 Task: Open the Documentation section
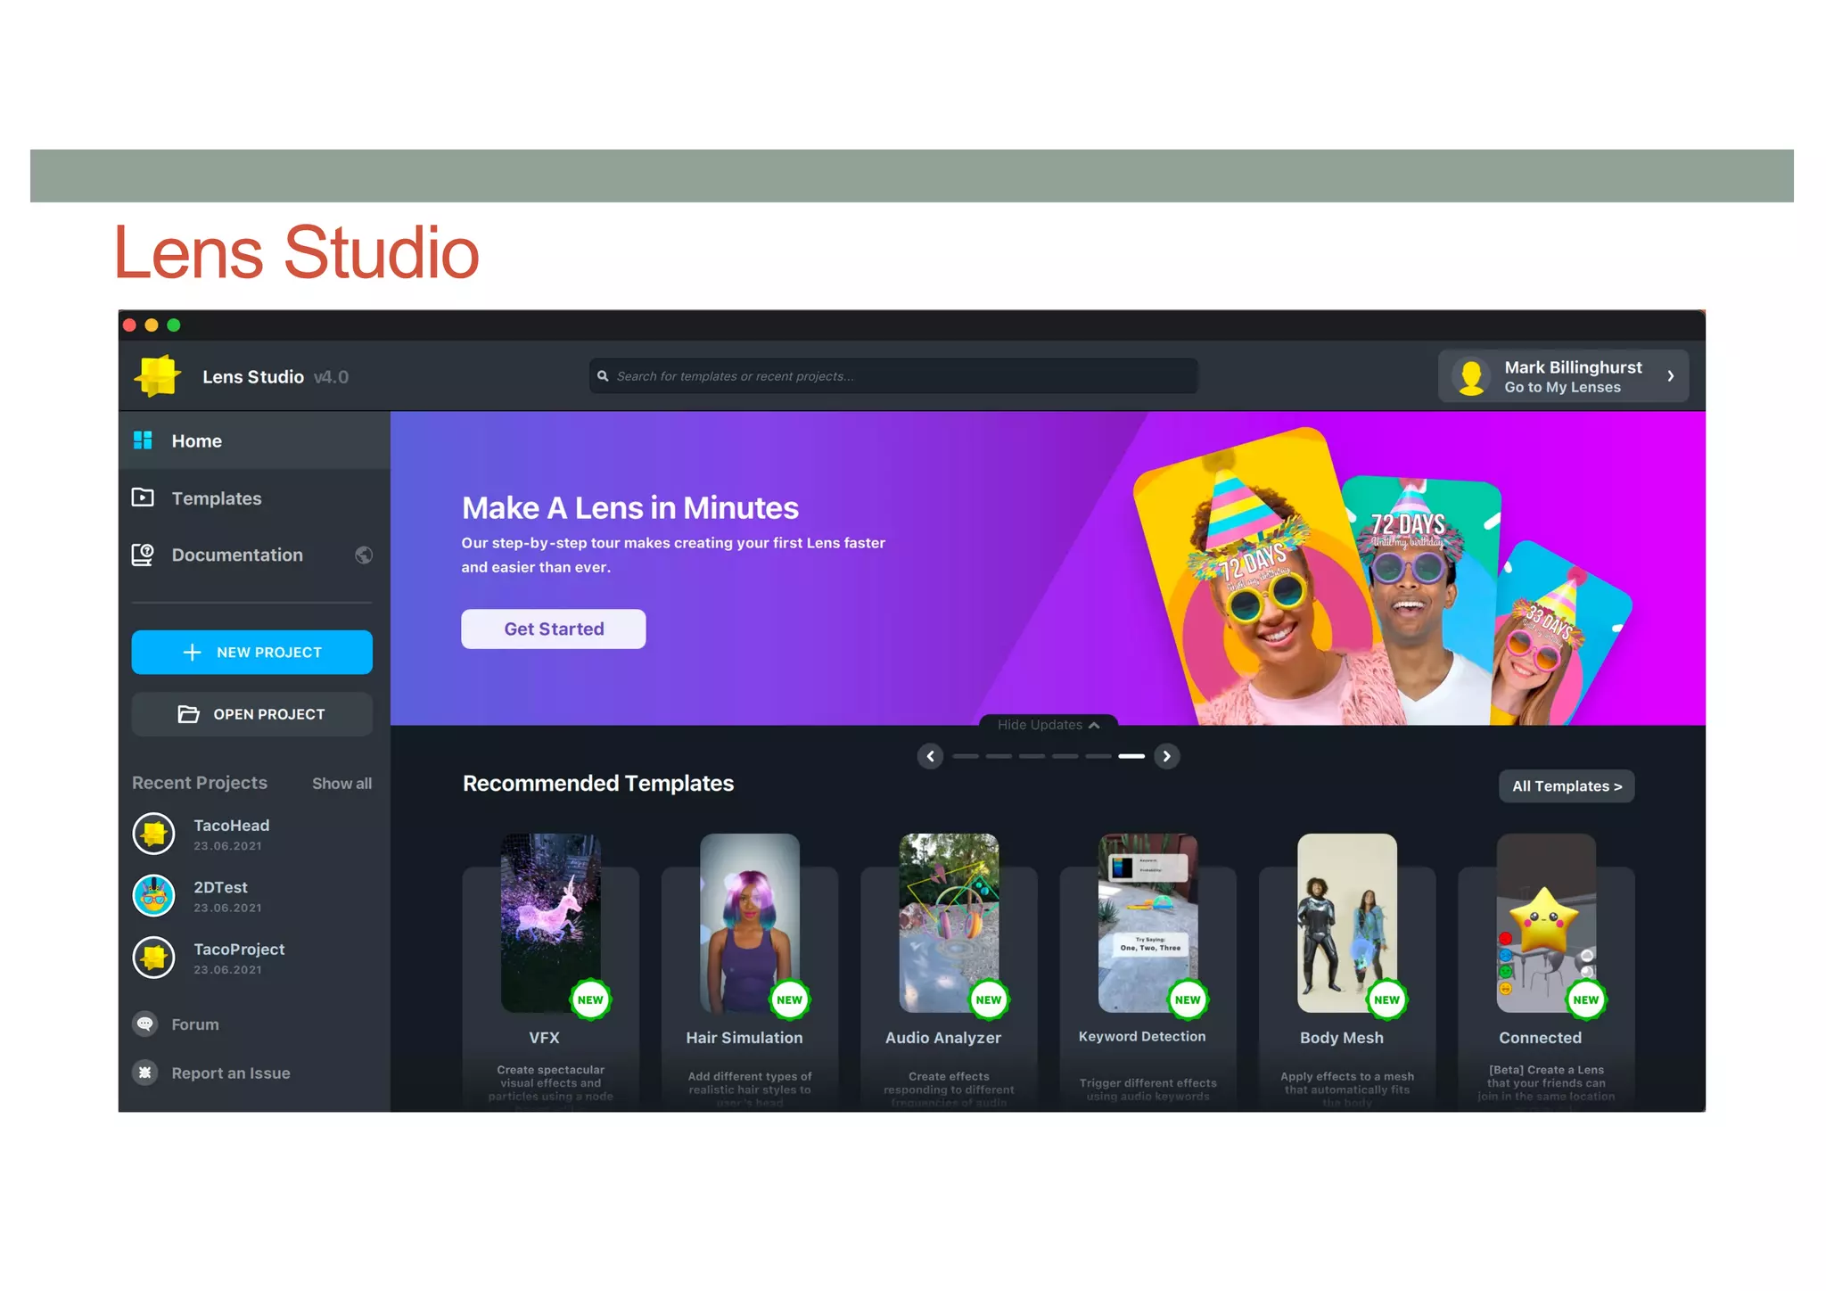click(x=254, y=555)
